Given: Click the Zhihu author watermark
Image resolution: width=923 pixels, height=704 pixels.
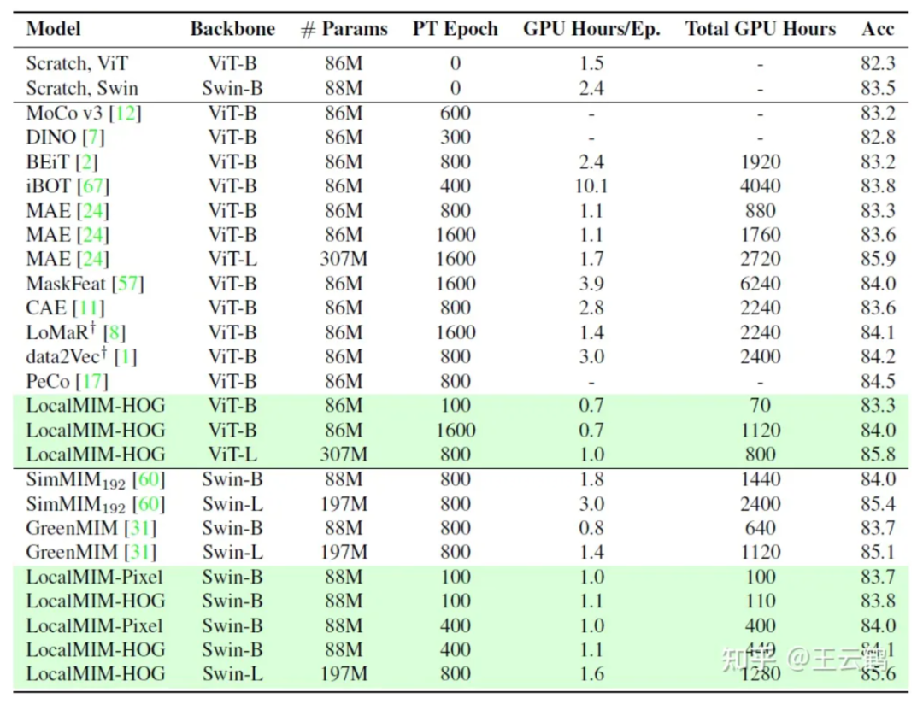Looking at the screenshot, I should tap(805, 658).
